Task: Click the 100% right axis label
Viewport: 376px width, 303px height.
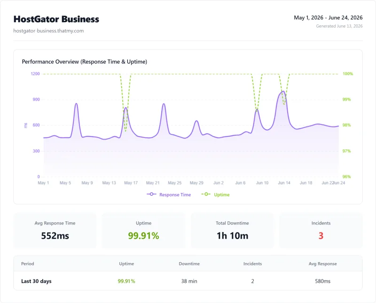Action: (x=348, y=74)
